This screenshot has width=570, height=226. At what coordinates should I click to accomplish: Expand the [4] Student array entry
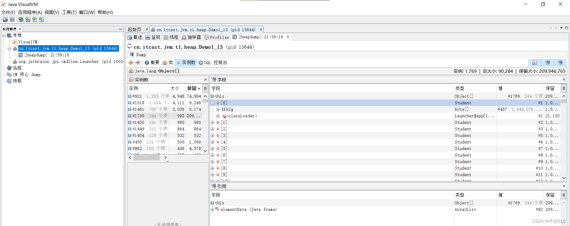212,142
